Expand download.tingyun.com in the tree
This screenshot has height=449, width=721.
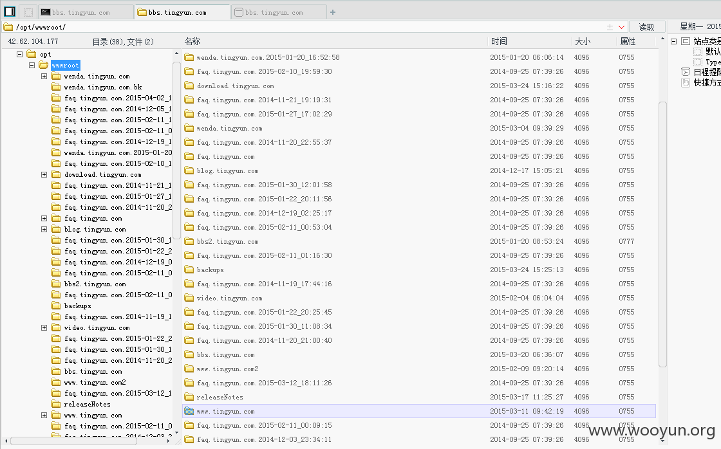[44, 174]
